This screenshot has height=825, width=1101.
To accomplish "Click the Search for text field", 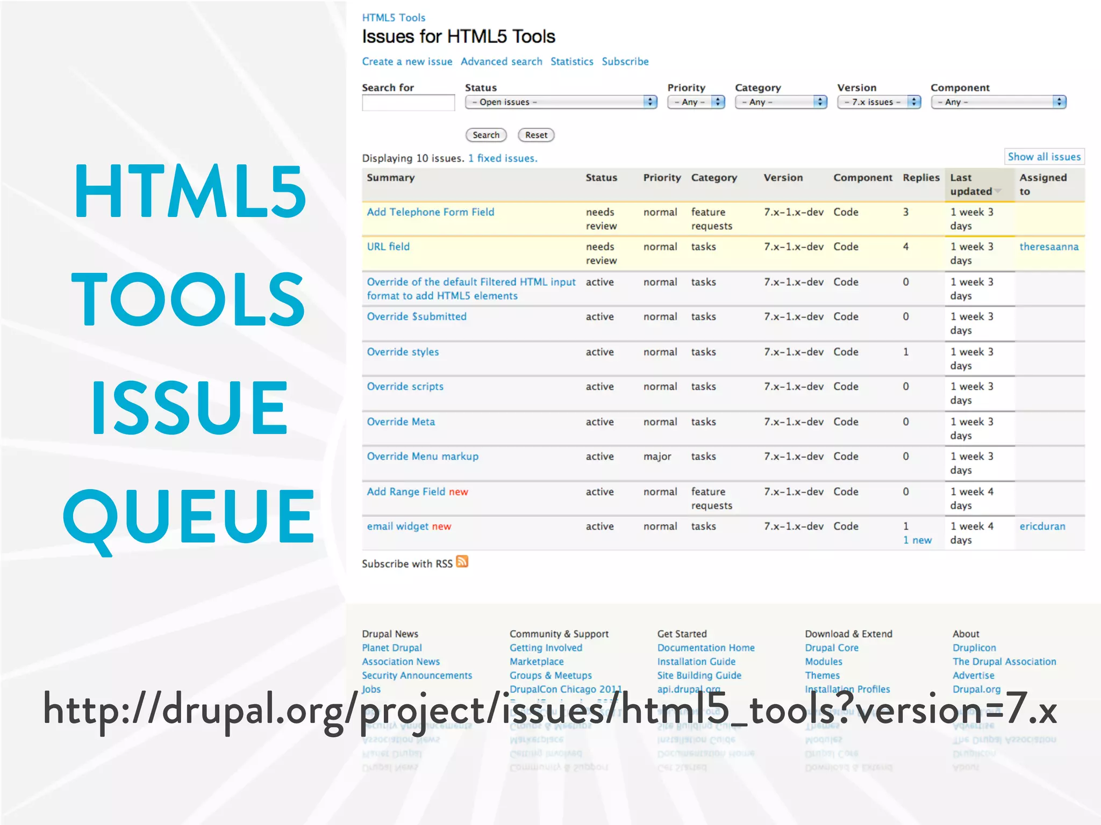I will point(408,103).
